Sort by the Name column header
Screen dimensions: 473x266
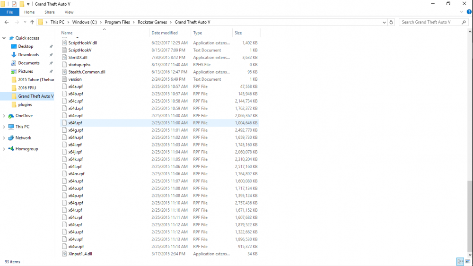(67, 33)
